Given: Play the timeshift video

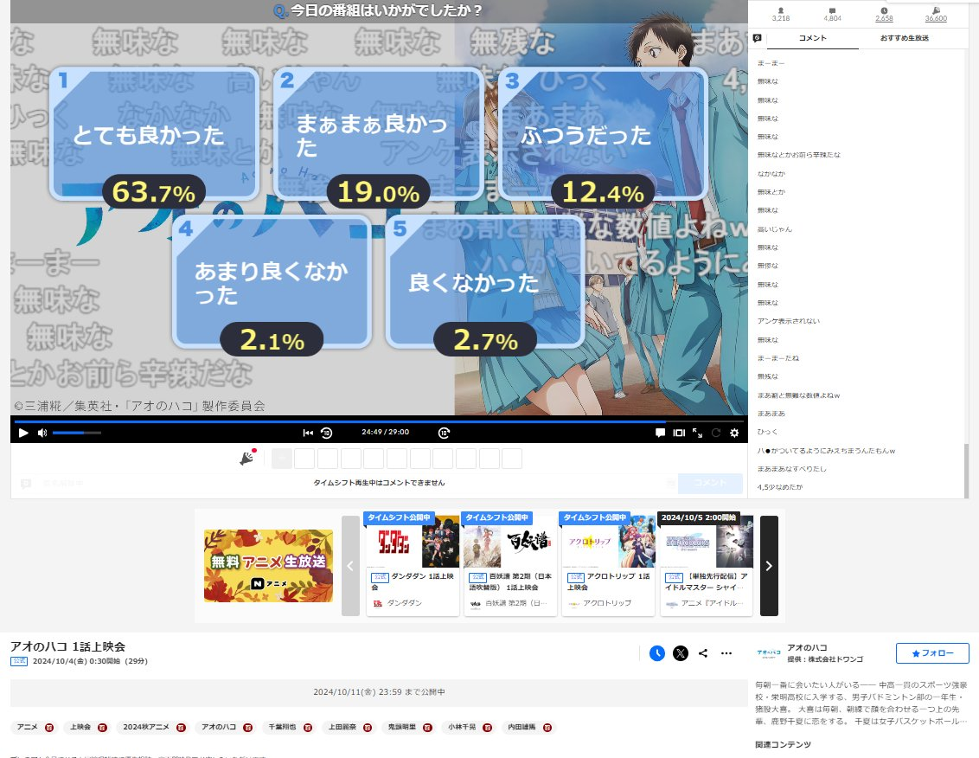Looking at the screenshot, I should pos(23,433).
